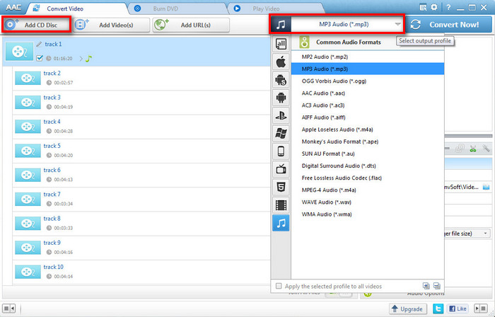The width and height of the screenshot is (495, 317).
Task: Select the Android robot category icon
Action: tap(281, 98)
